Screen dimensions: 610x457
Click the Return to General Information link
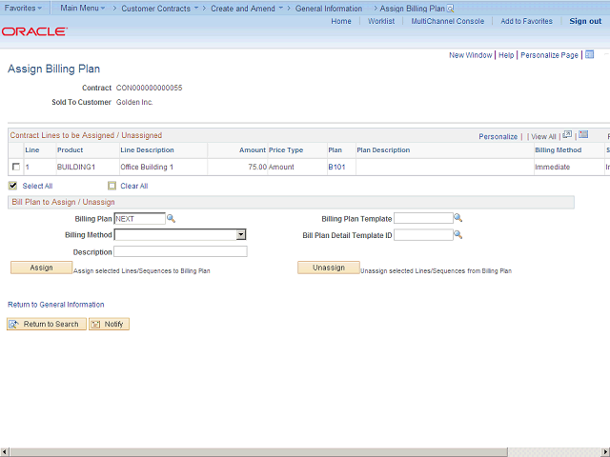click(x=56, y=305)
